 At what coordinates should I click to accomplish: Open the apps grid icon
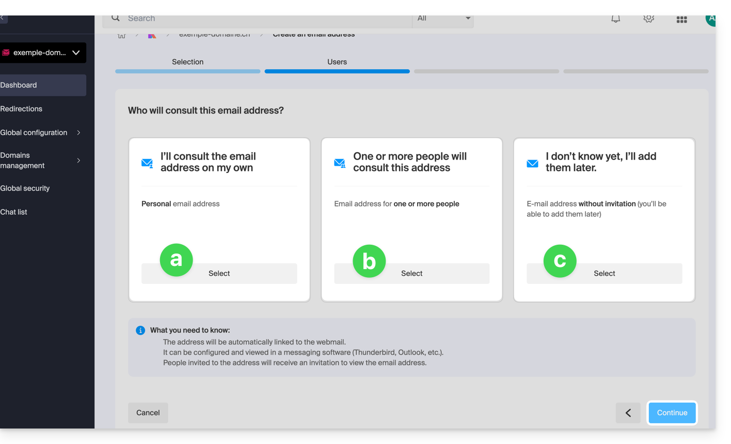pyautogui.click(x=681, y=20)
